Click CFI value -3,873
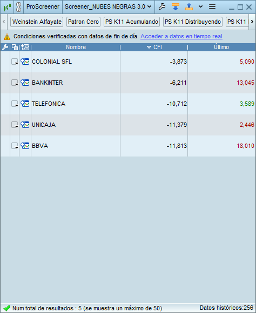The image size is (256, 313). point(178,62)
